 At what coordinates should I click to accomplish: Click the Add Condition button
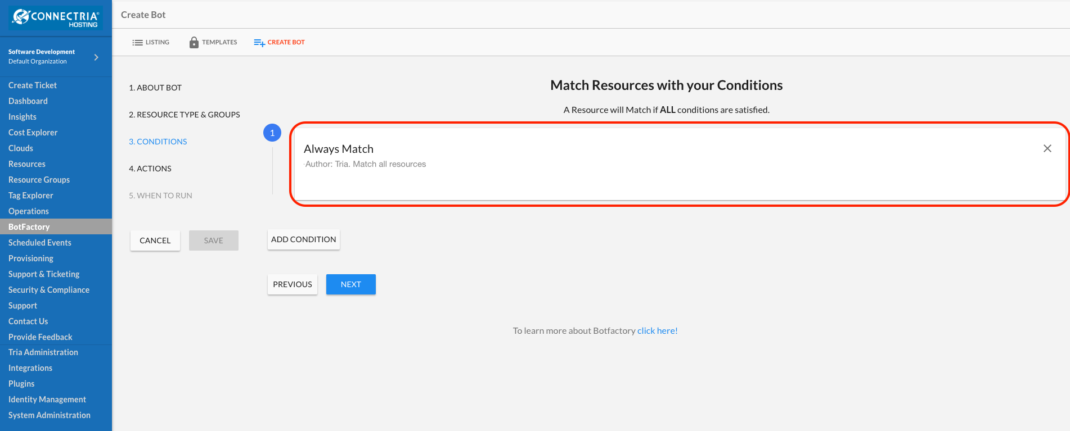304,239
